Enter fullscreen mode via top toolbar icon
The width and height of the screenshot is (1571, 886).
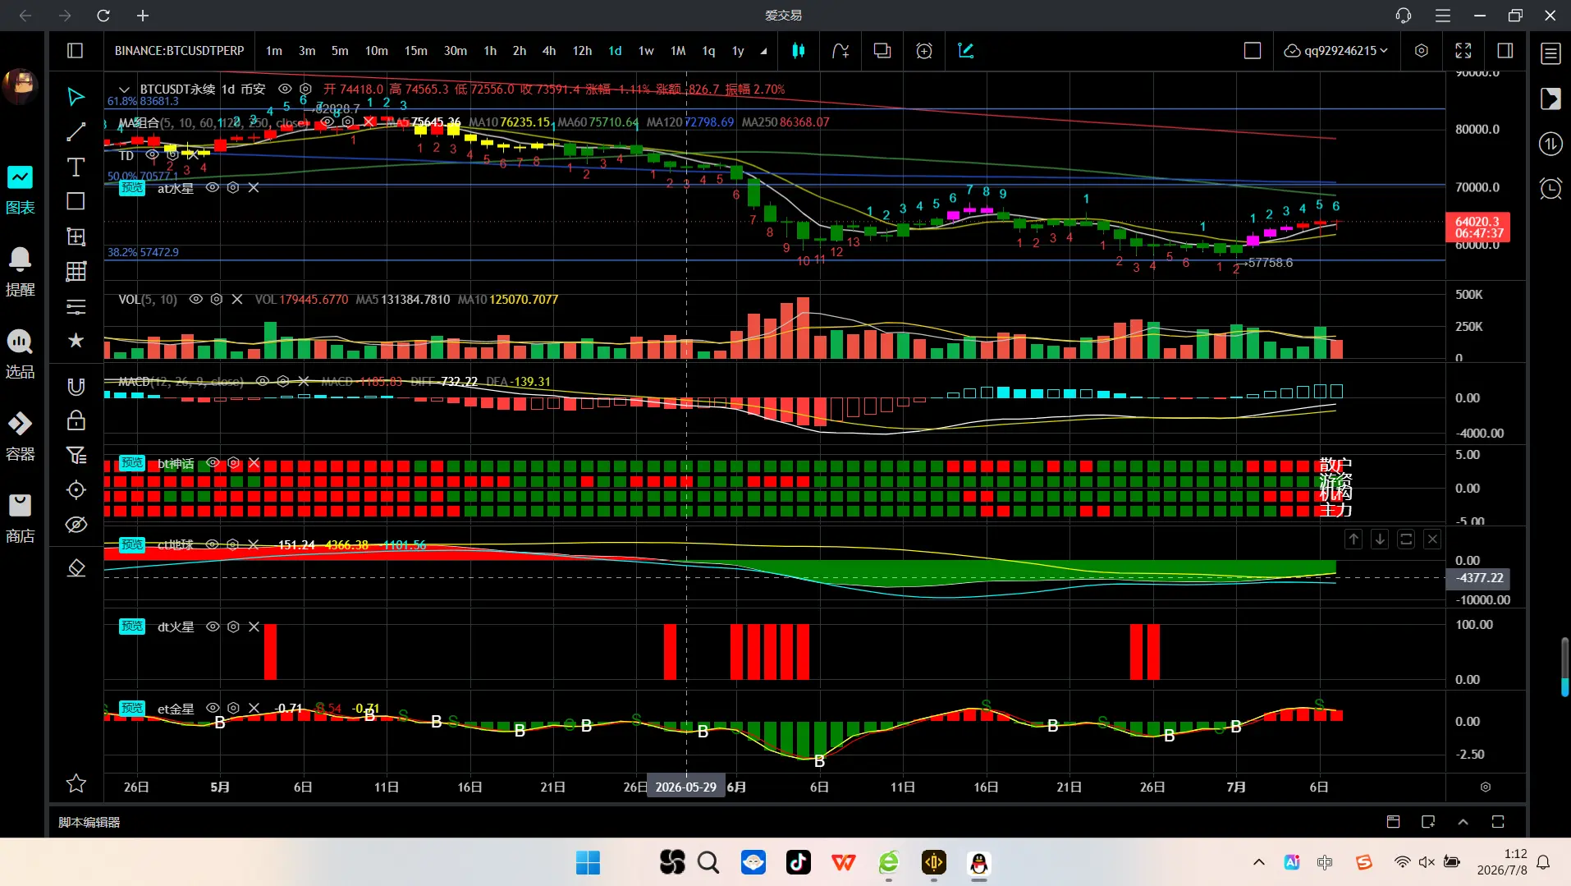click(x=1463, y=51)
